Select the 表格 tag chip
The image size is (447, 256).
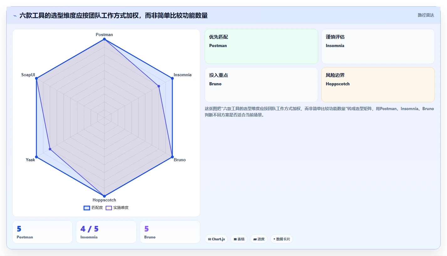click(x=239, y=239)
